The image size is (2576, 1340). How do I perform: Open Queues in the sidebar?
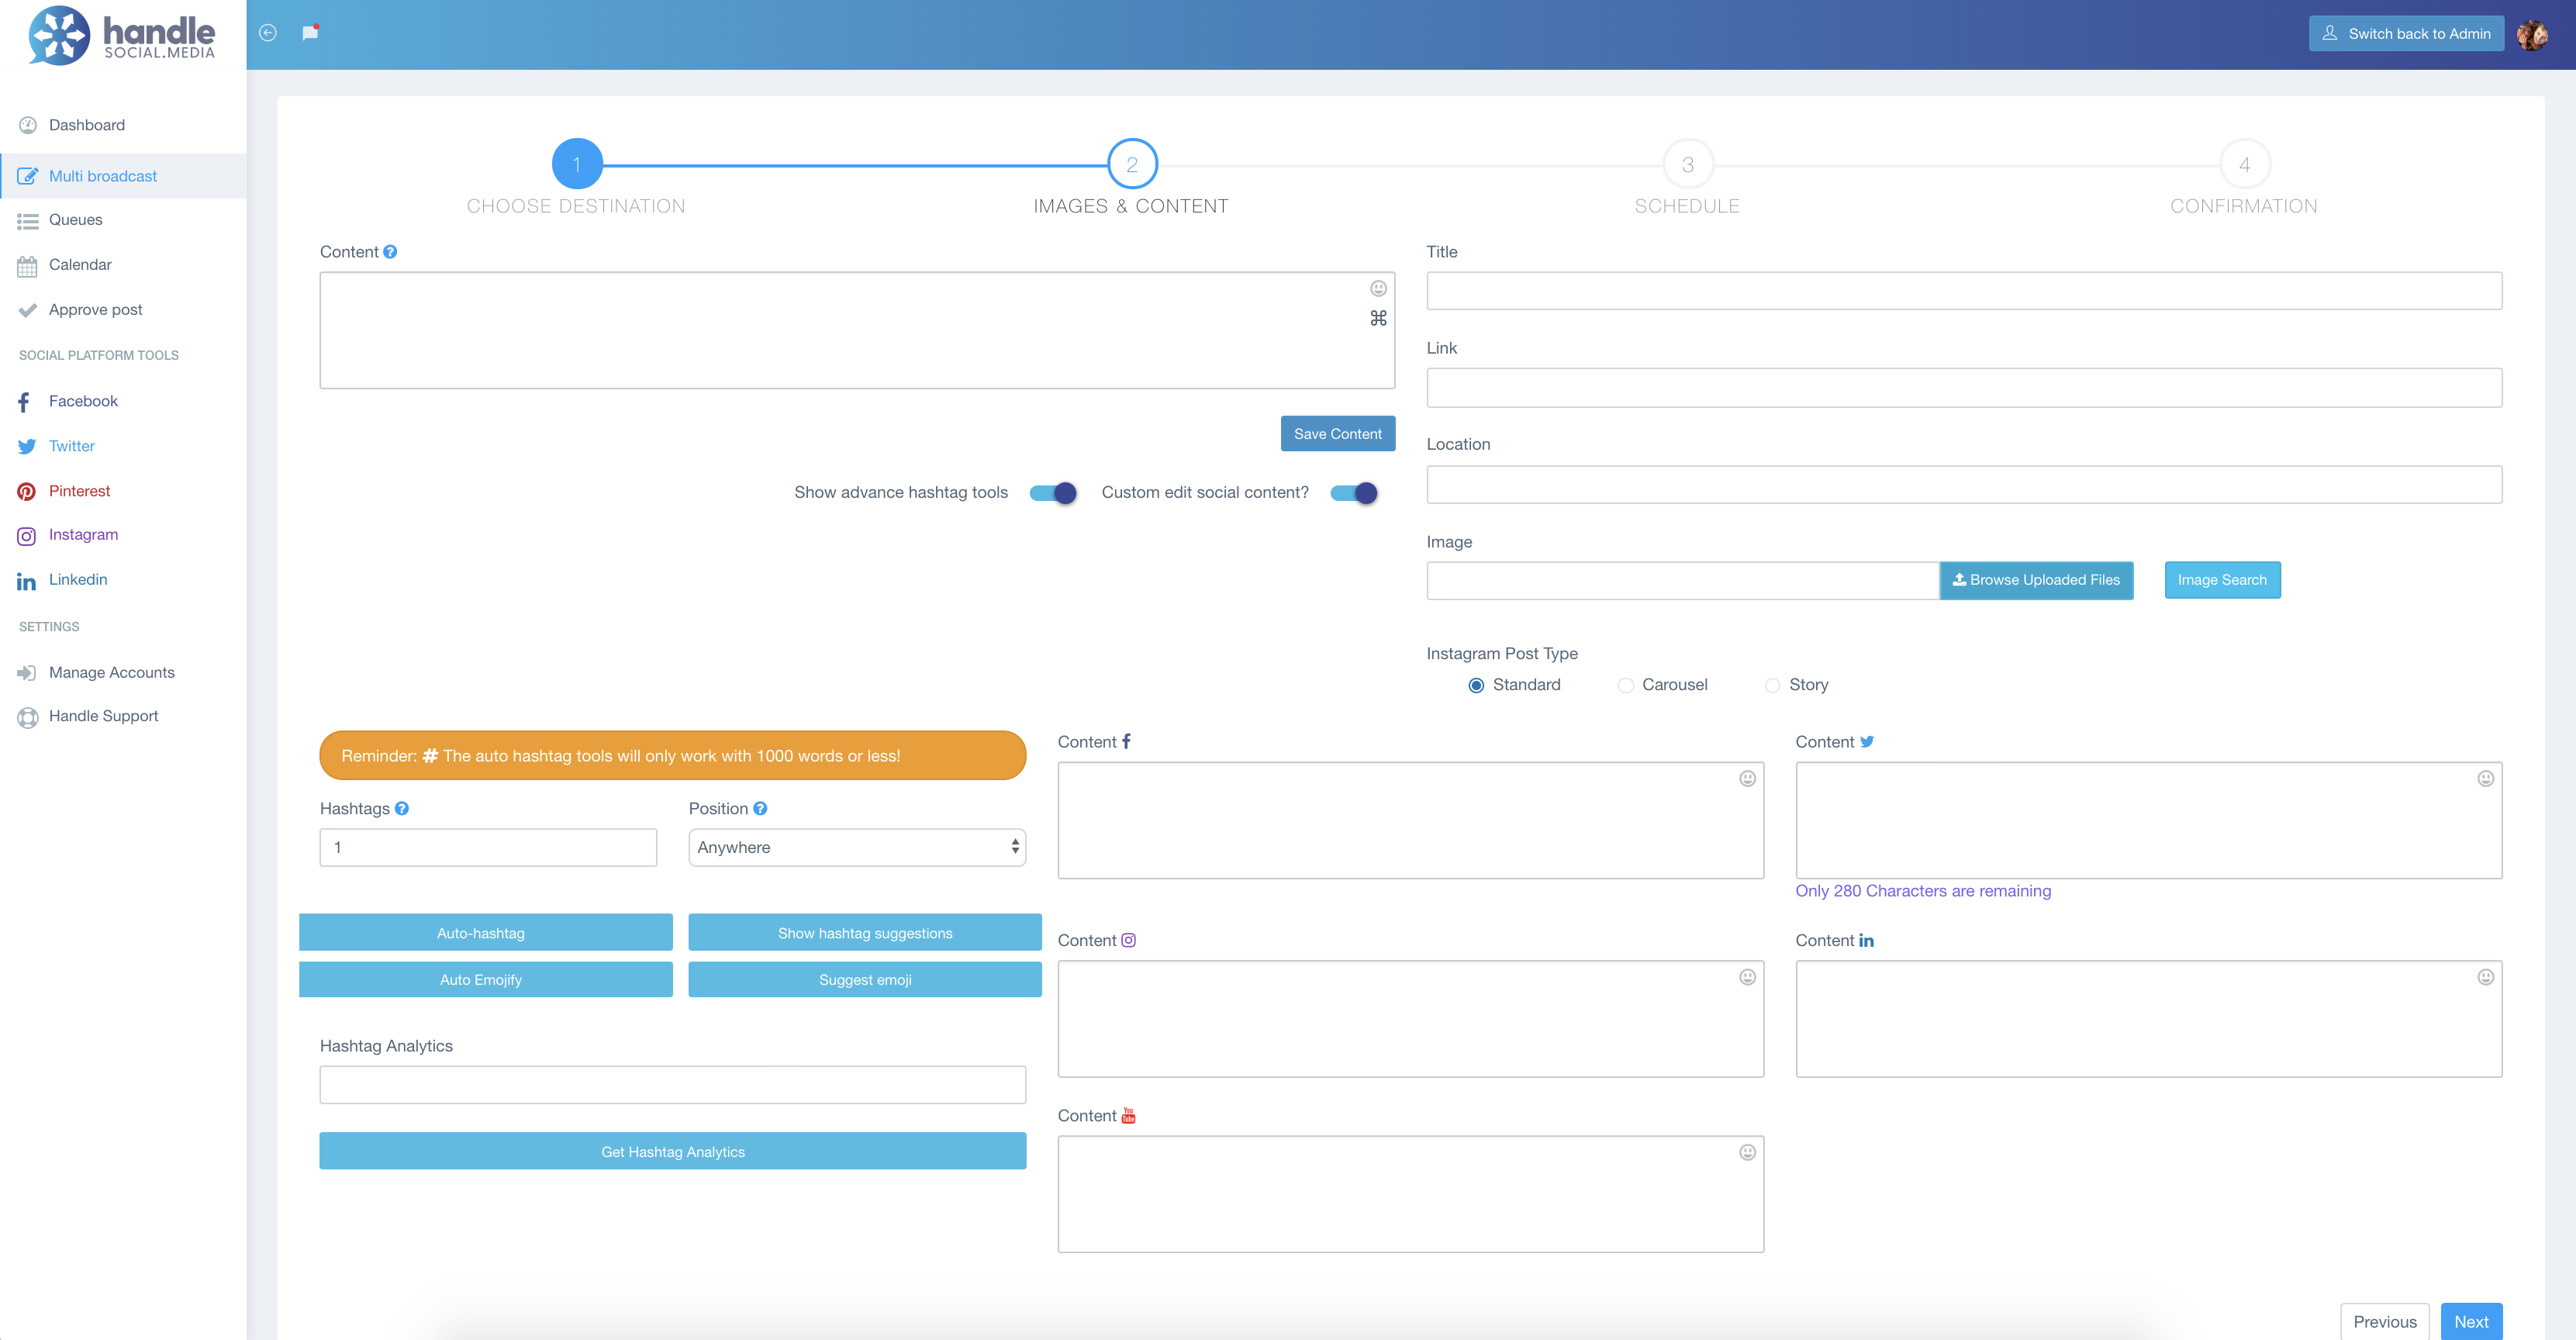76,220
